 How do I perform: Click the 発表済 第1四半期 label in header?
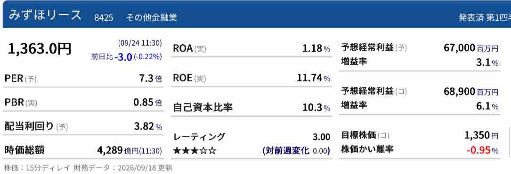(485, 17)
